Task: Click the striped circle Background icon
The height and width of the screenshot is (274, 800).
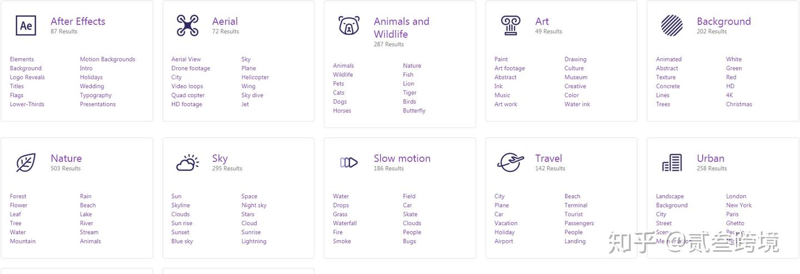Action: (x=672, y=26)
